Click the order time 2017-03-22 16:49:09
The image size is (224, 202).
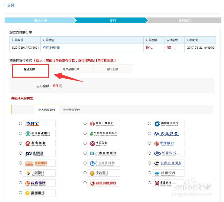click(201, 48)
